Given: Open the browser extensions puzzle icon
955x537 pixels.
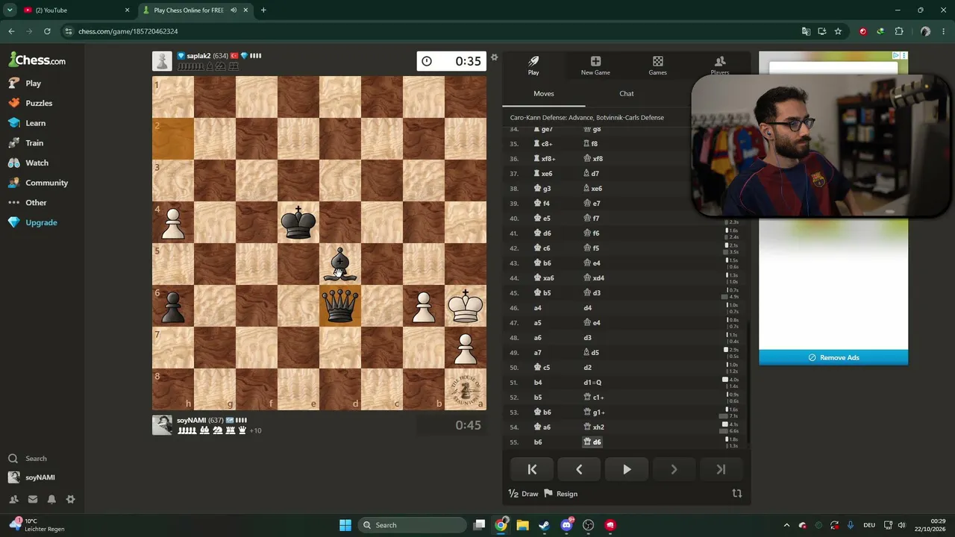Looking at the screenshot, I should point(898,31).
